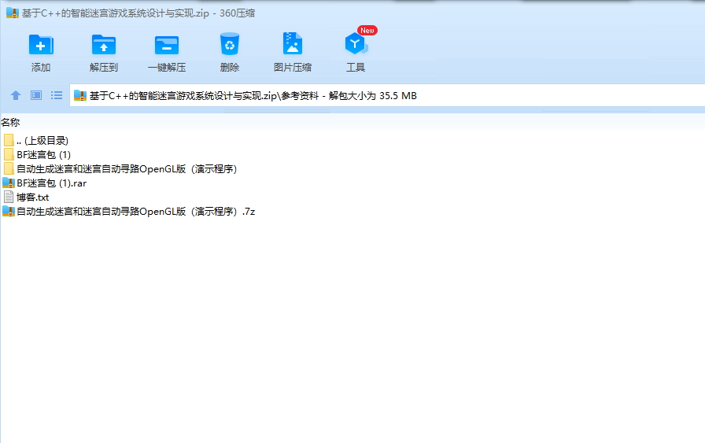
Task: Click the 工具 text label
Action: 356,68
